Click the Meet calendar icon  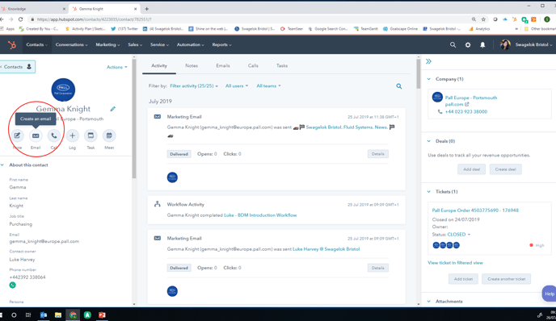[109, 135]
